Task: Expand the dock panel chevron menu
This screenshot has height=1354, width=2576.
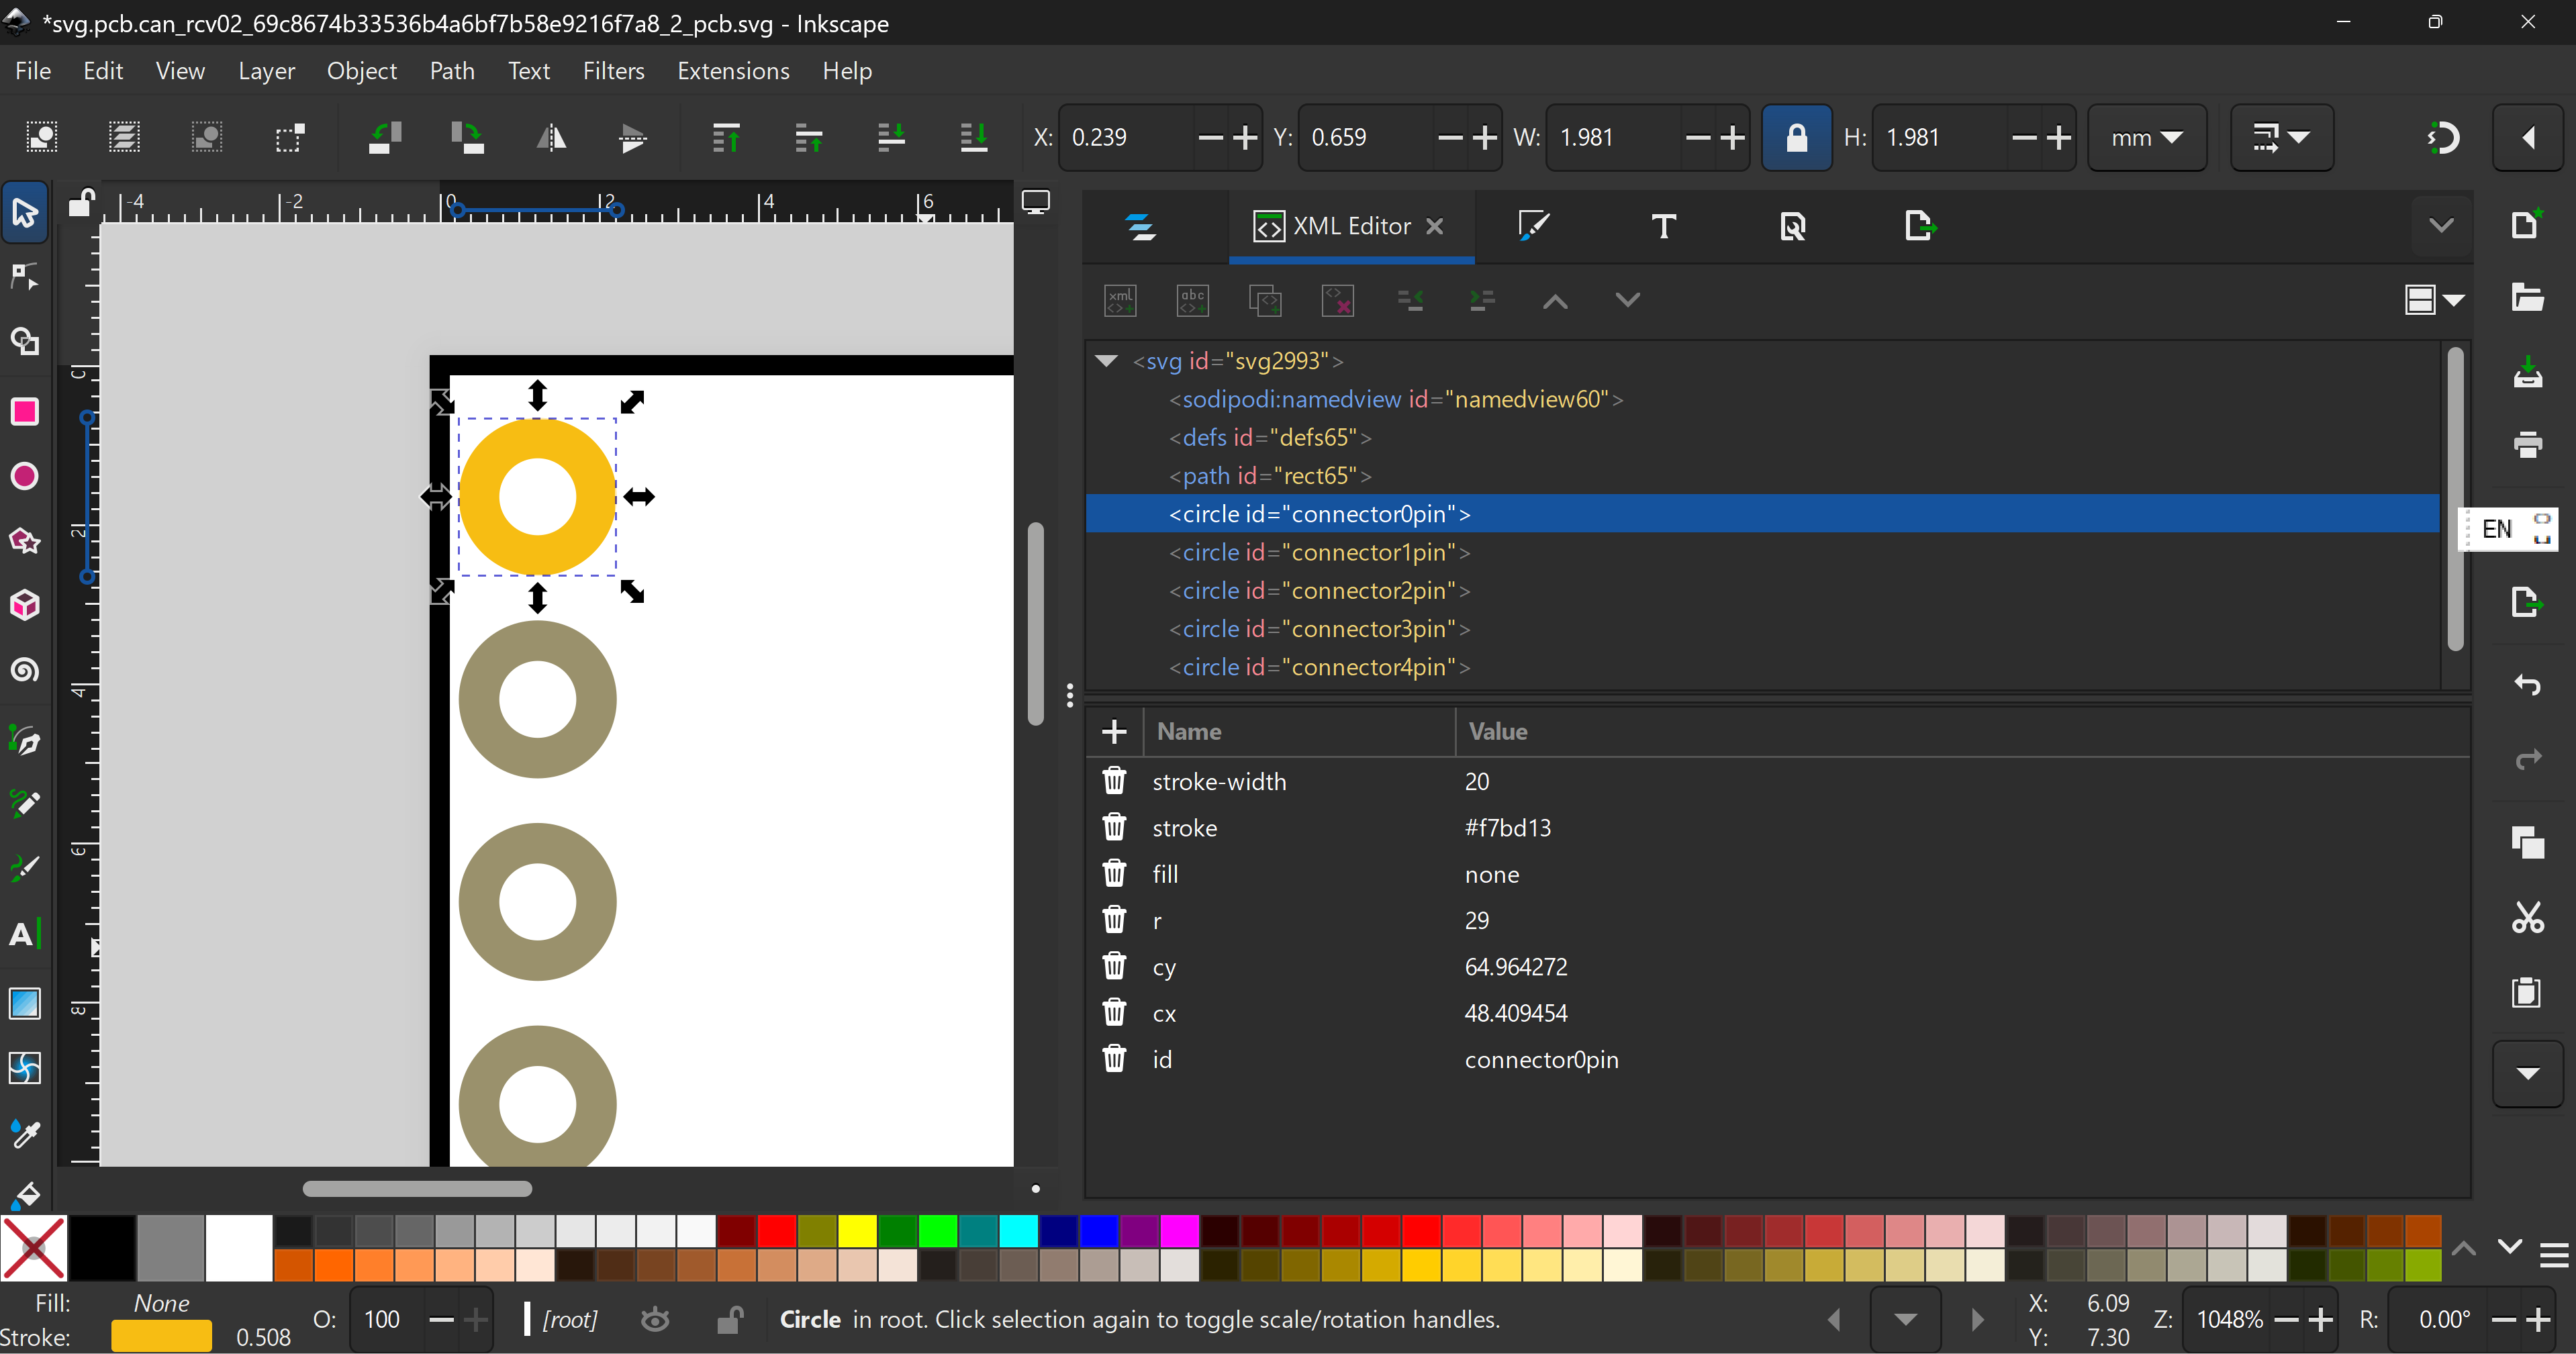Action: (2441, 226)
